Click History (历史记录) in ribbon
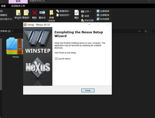155x118 pixels. pyautogui.click(x=87, y=20)
